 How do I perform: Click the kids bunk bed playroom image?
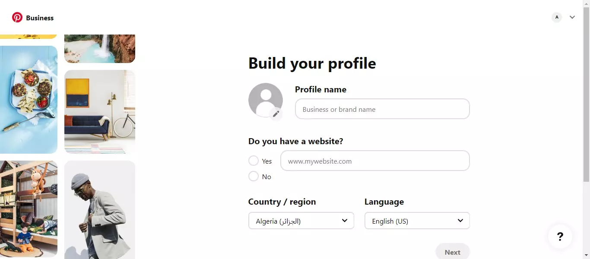point(29,209)
